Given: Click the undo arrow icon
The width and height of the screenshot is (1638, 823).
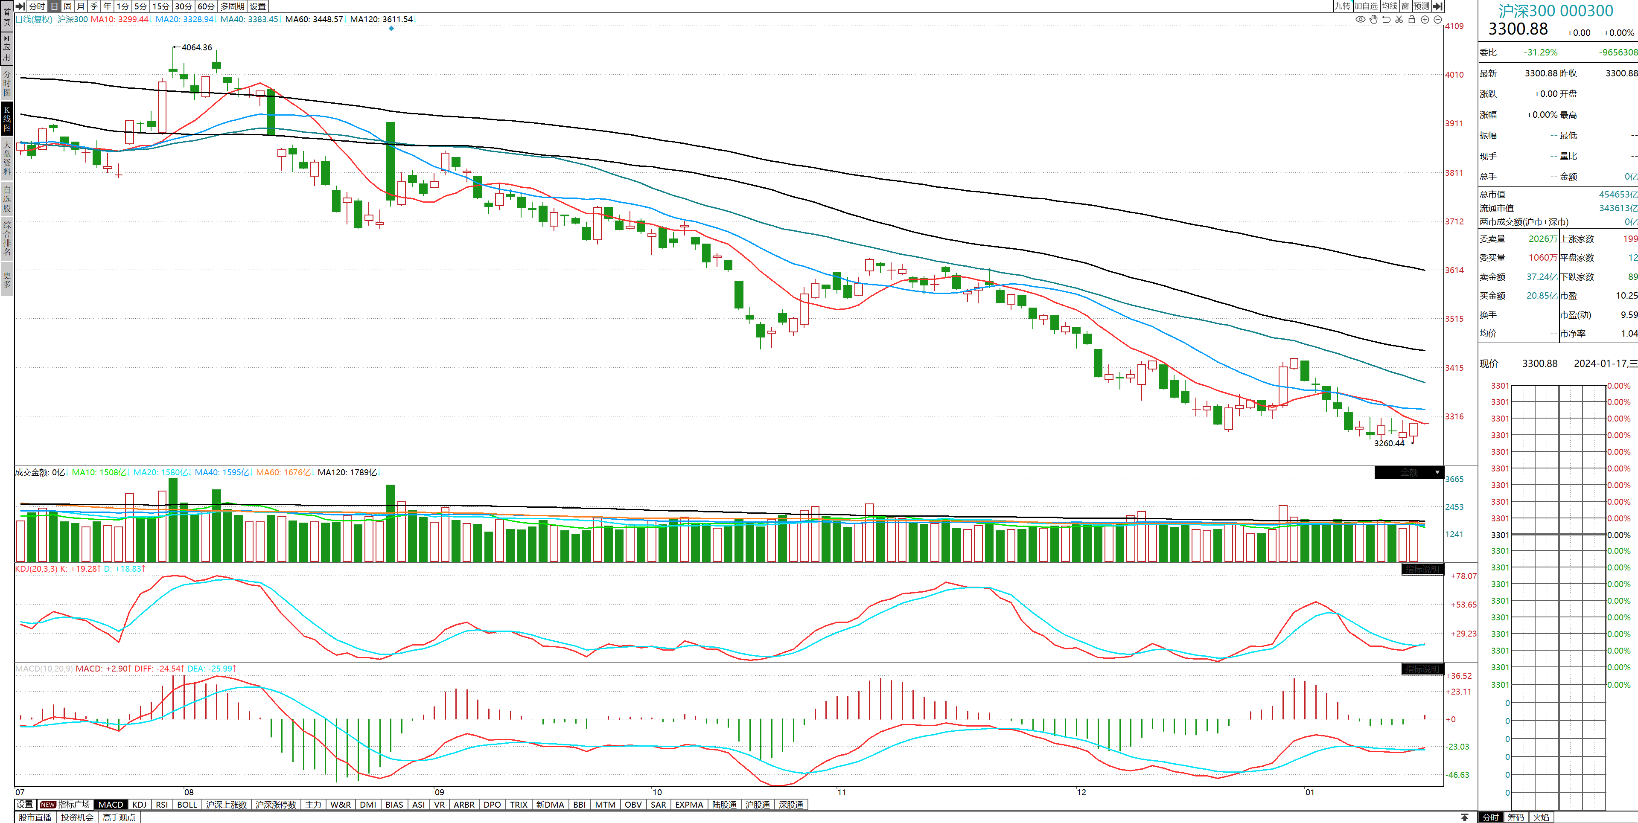Looking at the screenshot, I should 1386,20.
